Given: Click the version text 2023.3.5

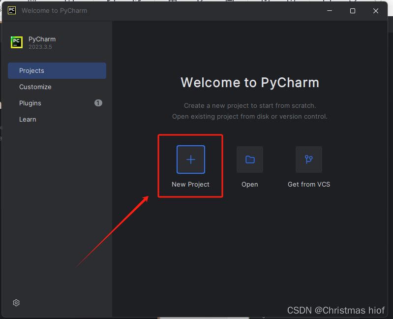Looking at the screenshot, I should pos(40,47).
